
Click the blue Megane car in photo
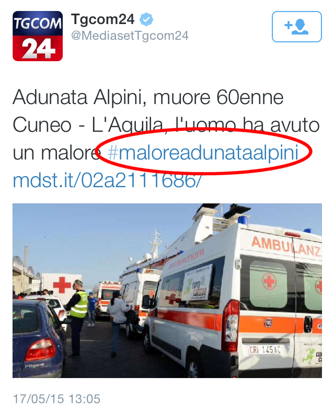pyautogui.click(x=38, y=338)
